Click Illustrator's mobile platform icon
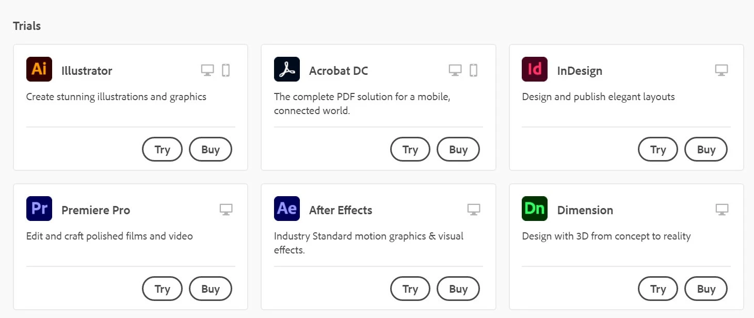This screenshot has width=754, height=318. point(226,70)
